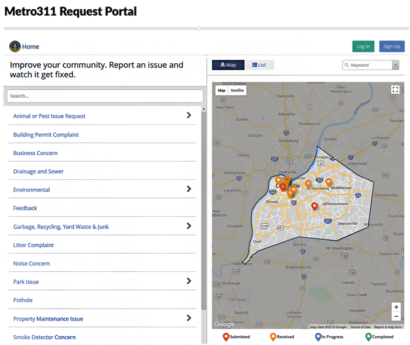Click the green Log In button
Viewport: 410px width, 345px height.
(x=363, y=46)
